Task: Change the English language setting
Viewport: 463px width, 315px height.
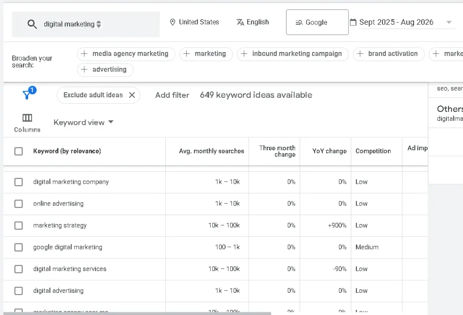Action: point(253,22)
